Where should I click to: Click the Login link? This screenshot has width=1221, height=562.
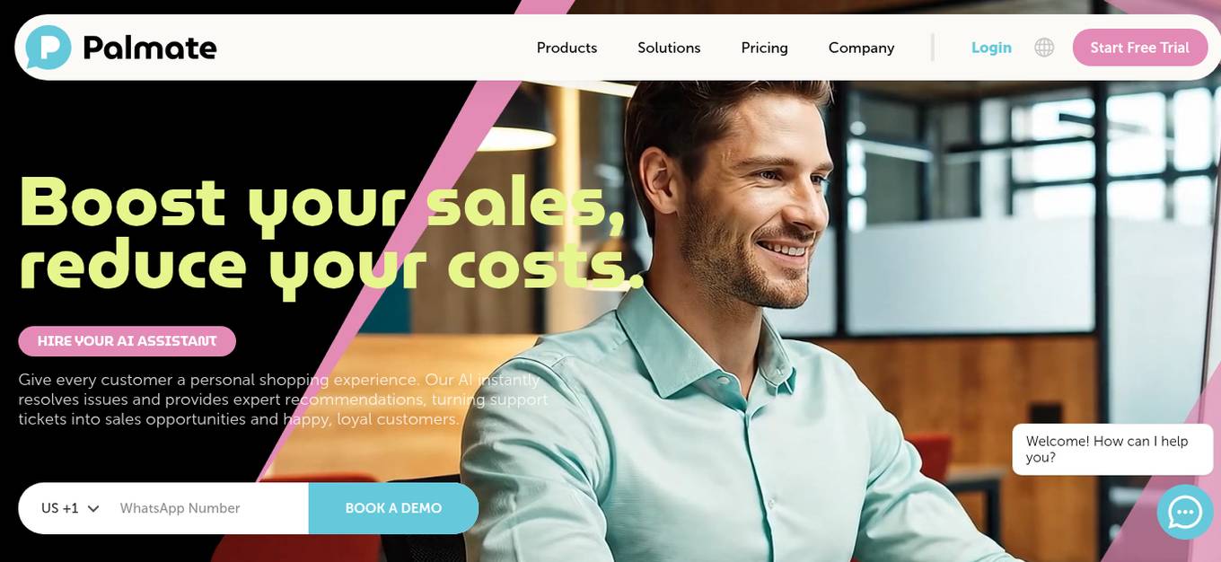click(x=991, y=48)
